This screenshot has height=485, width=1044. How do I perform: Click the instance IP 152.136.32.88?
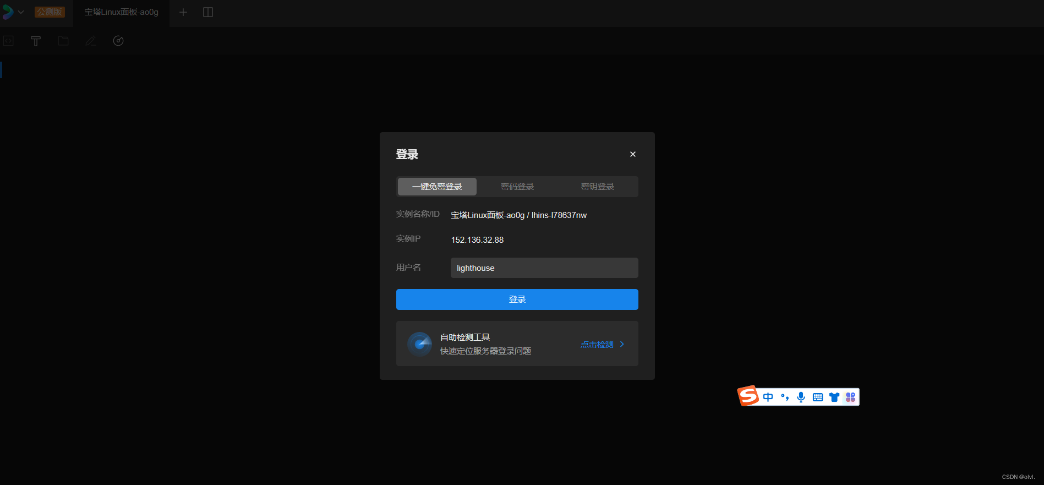[x=477, y=240]
